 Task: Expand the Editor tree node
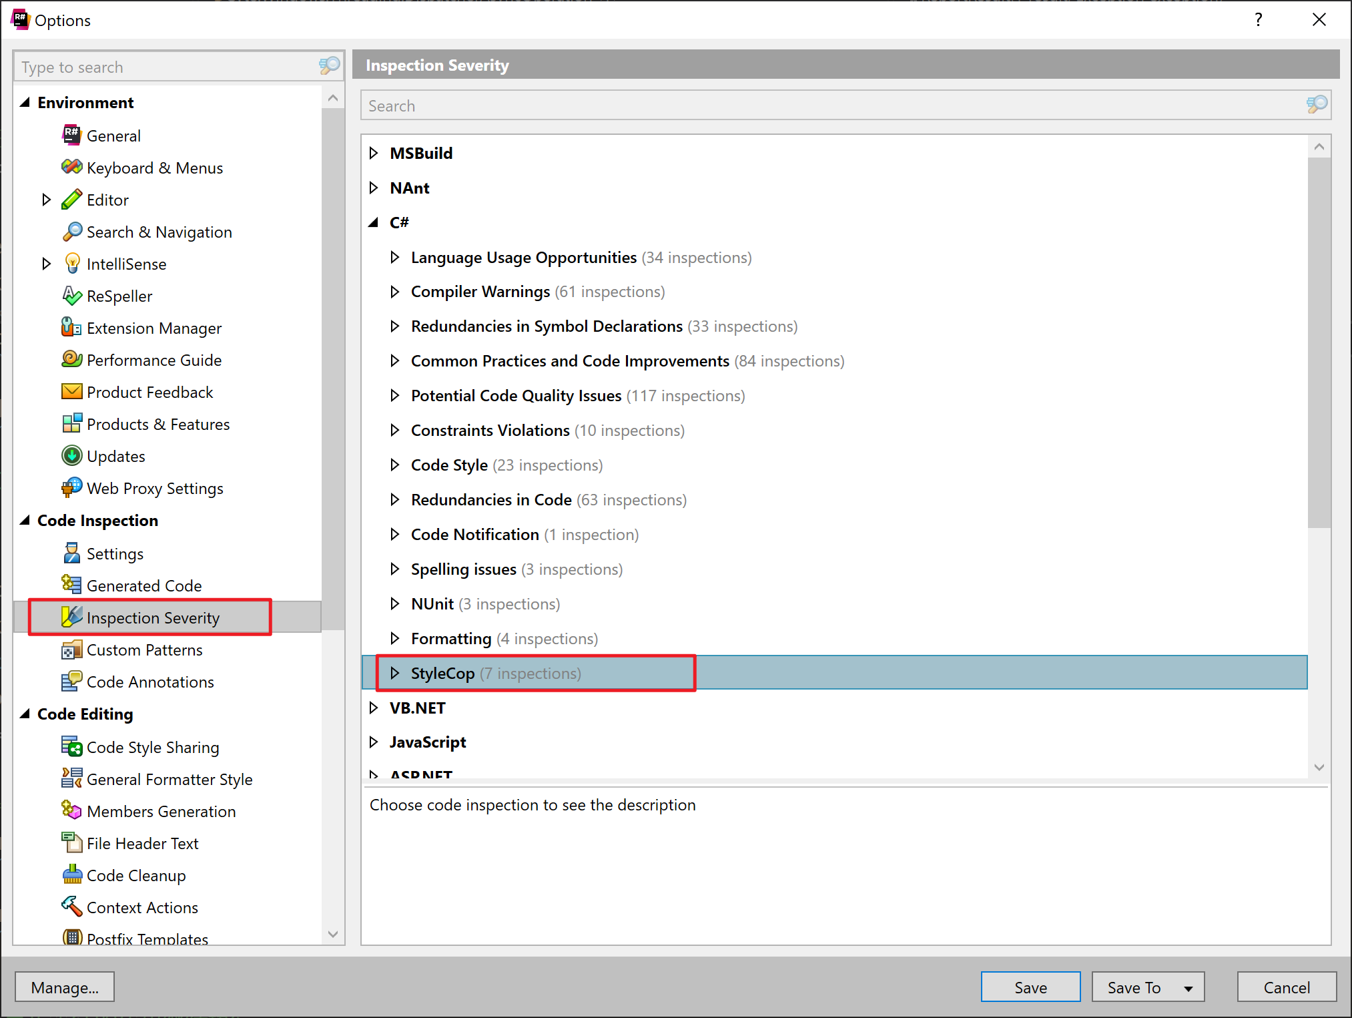(46, 199)
